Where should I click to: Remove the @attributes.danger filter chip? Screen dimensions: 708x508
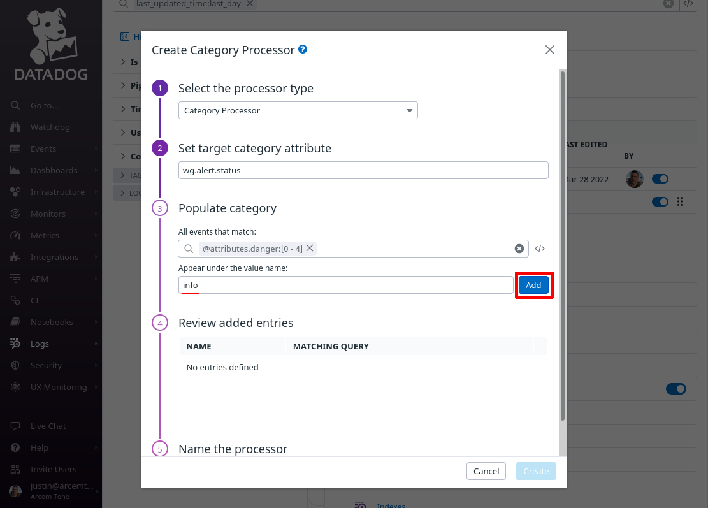pyautogui.click(x=310, y=249)
